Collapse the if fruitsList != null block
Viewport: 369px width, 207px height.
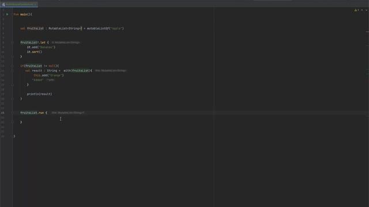coord(12,66)
